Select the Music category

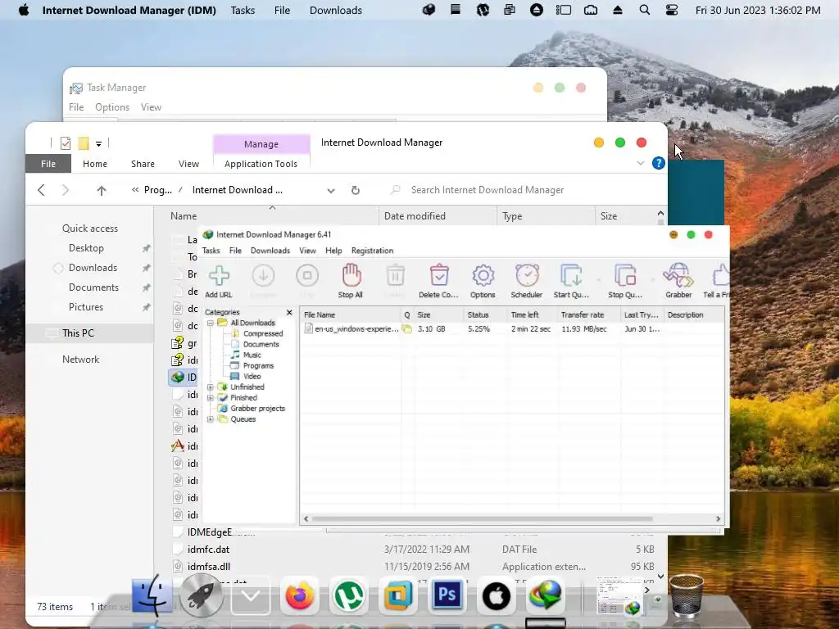(x=252, y=355)
